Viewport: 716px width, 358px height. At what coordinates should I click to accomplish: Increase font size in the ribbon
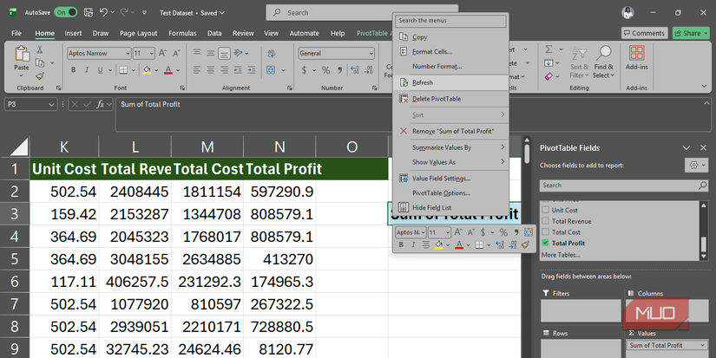[x=162, y=54]
